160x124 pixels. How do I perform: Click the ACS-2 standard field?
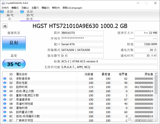109,61
